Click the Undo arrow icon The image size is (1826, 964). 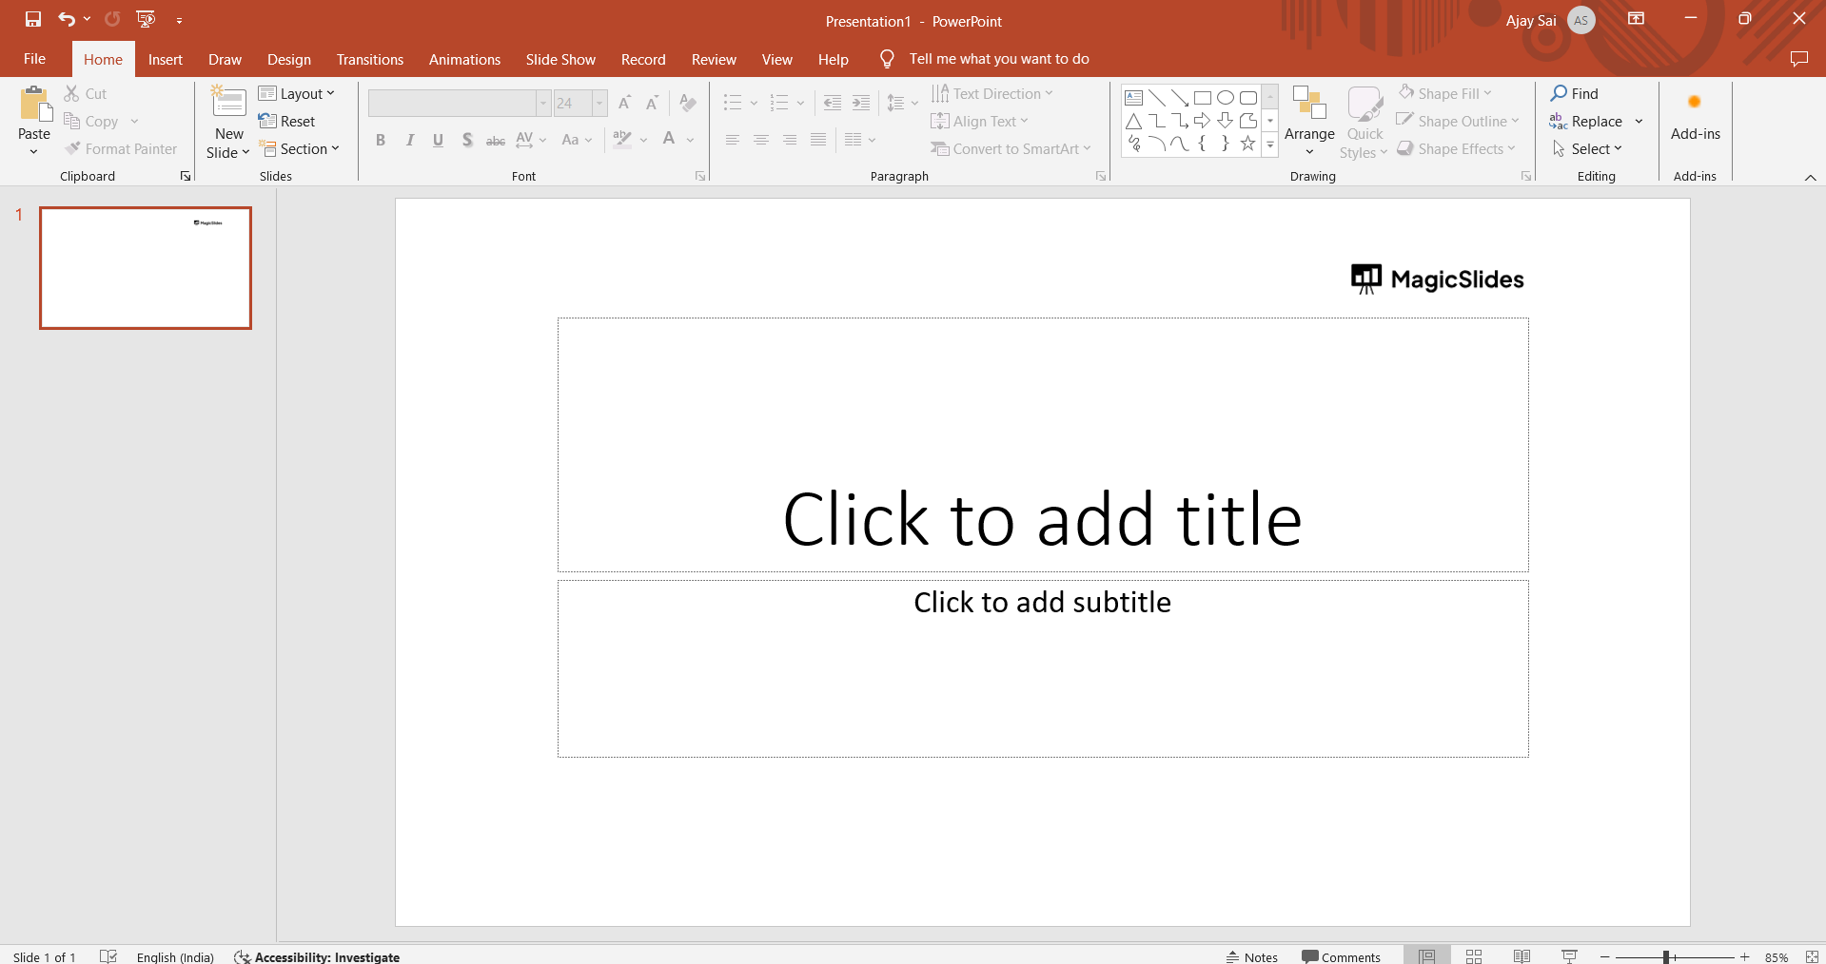click(x=66, y=19)
